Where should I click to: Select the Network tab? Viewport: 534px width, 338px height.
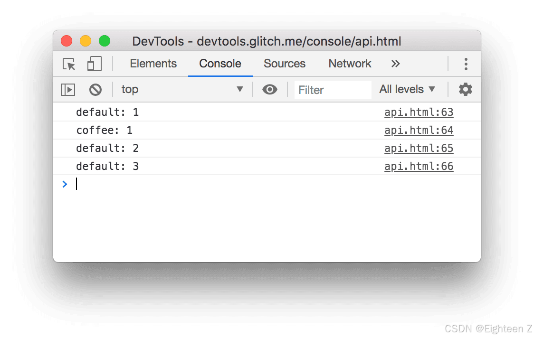(350, 64)
